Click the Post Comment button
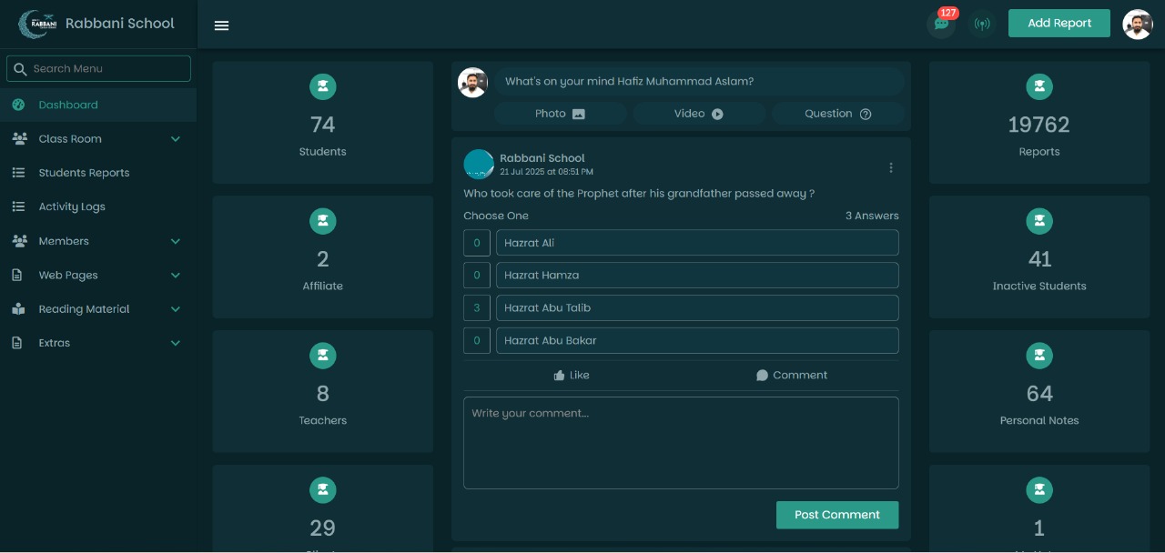Screen dimensions: 1165x553 click(837, 515)
